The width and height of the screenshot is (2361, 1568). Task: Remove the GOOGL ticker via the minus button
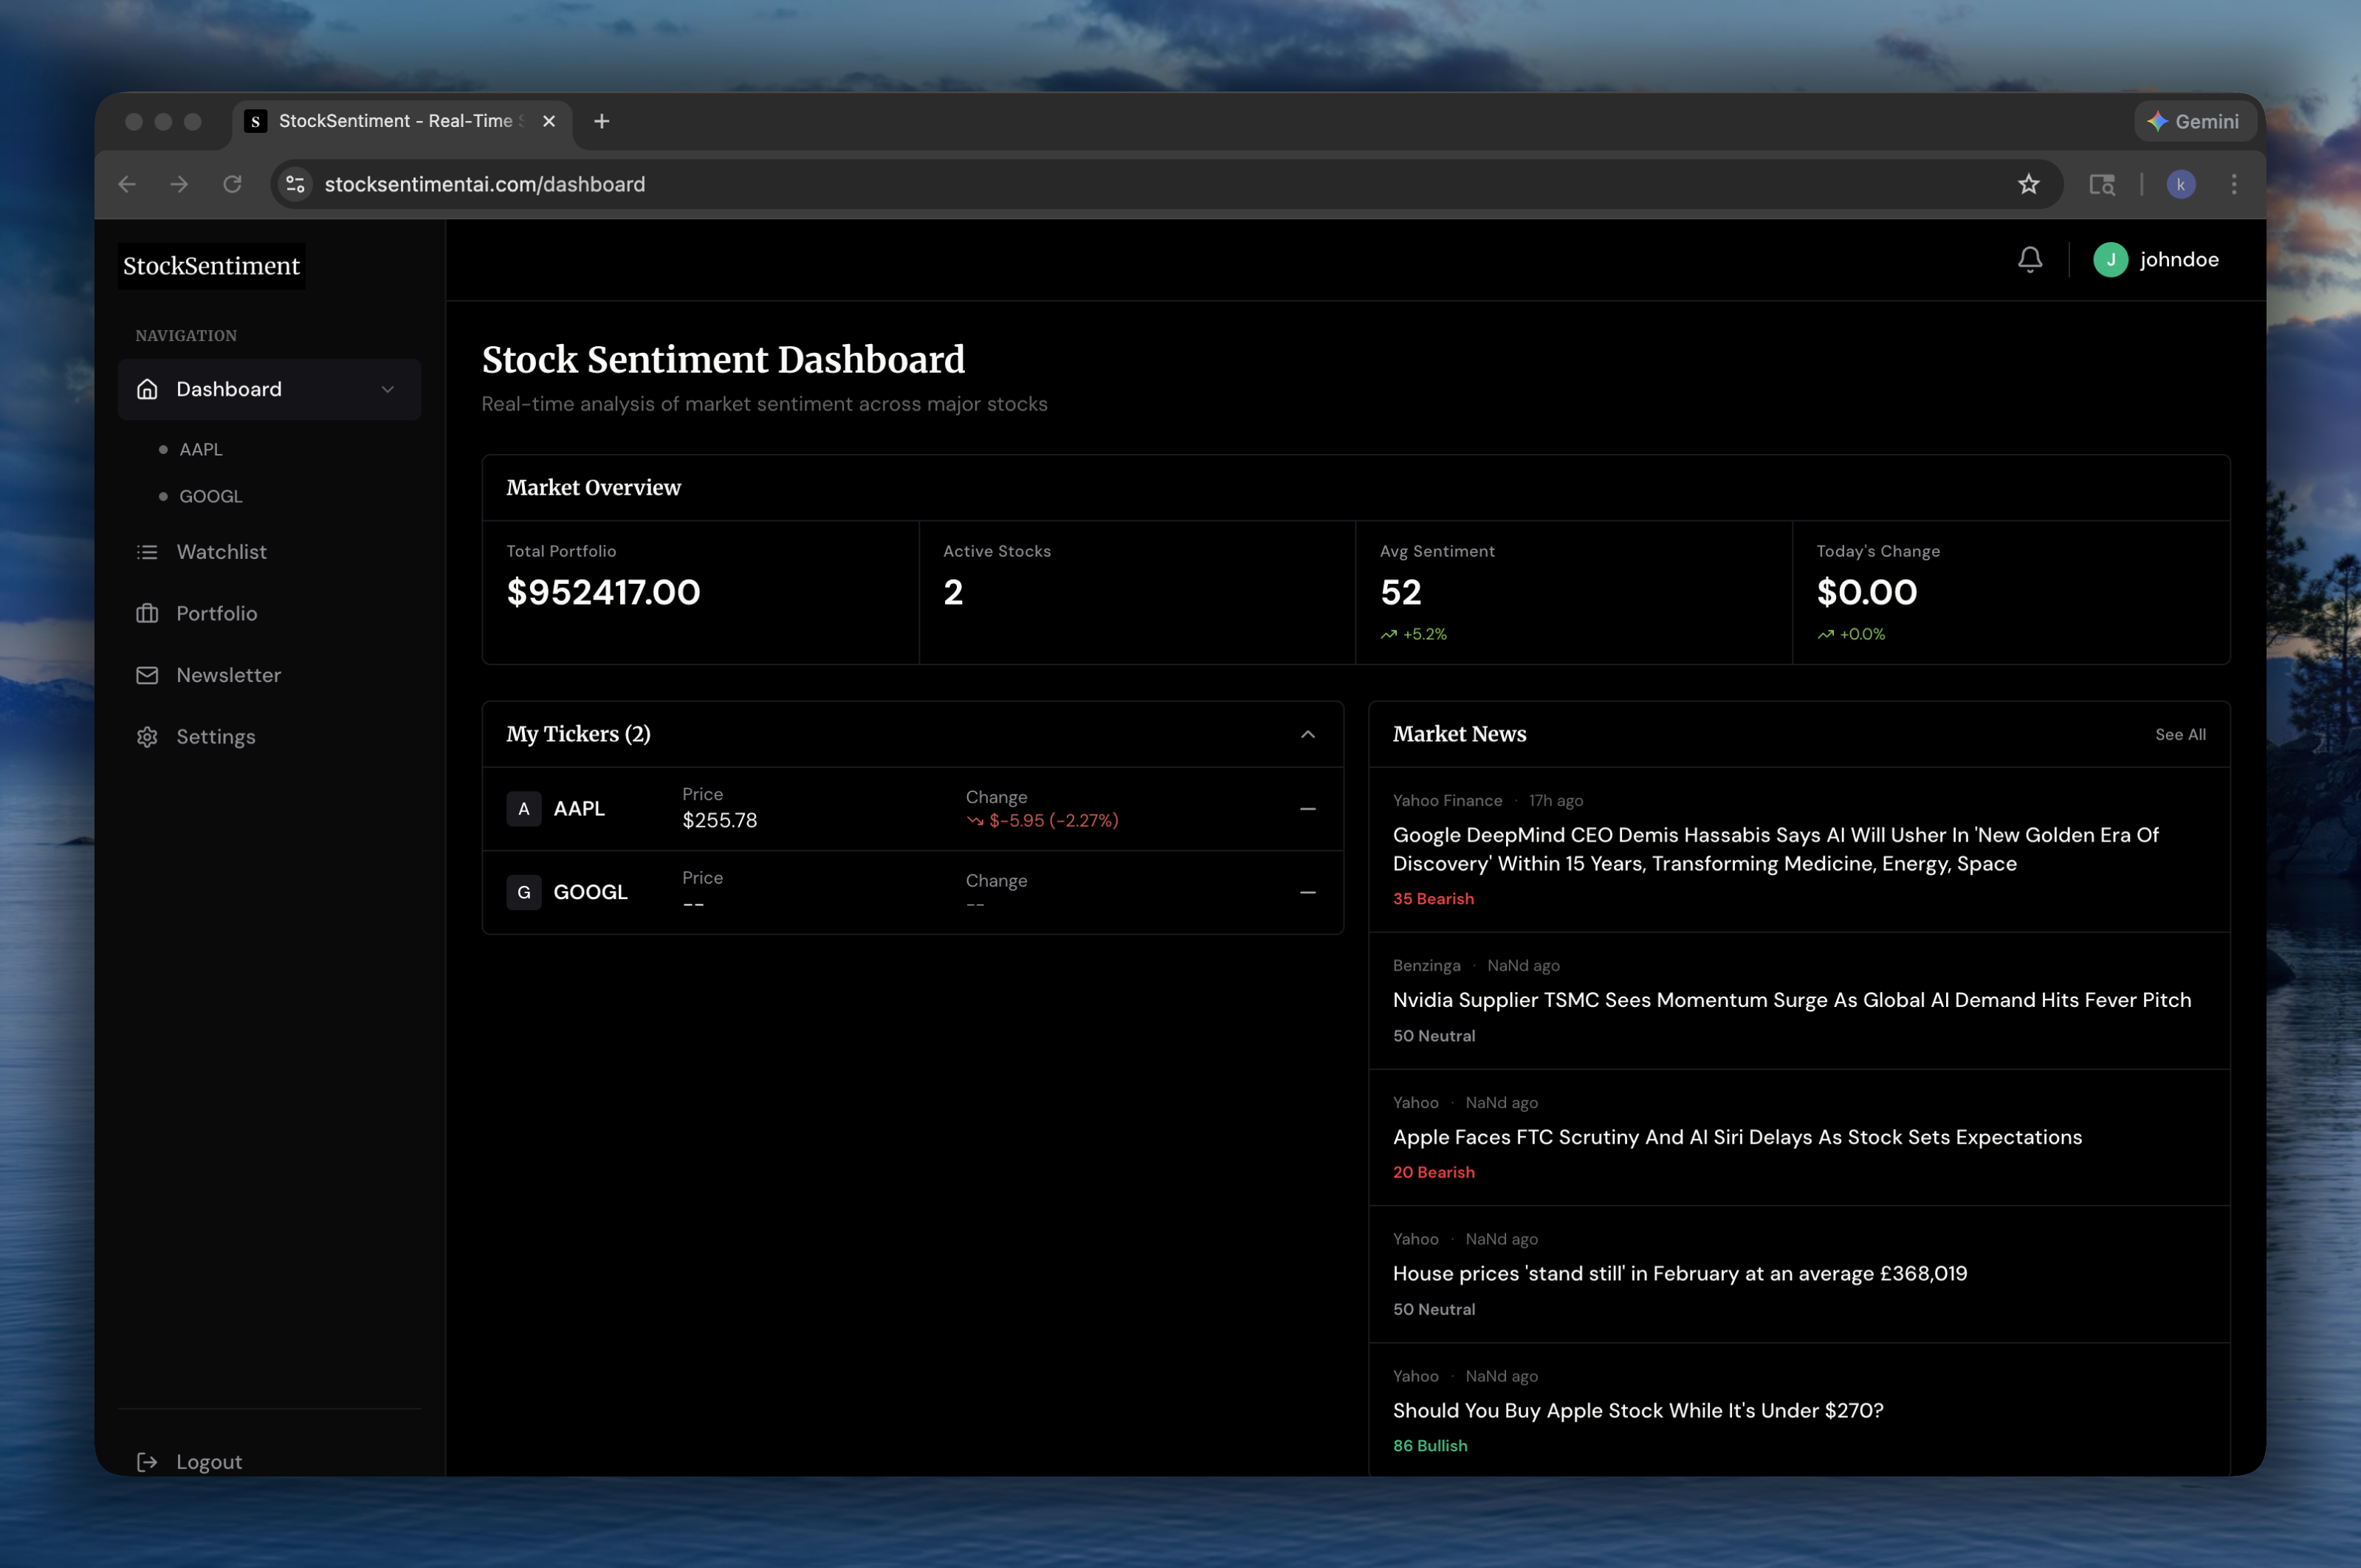[1307, 892]
